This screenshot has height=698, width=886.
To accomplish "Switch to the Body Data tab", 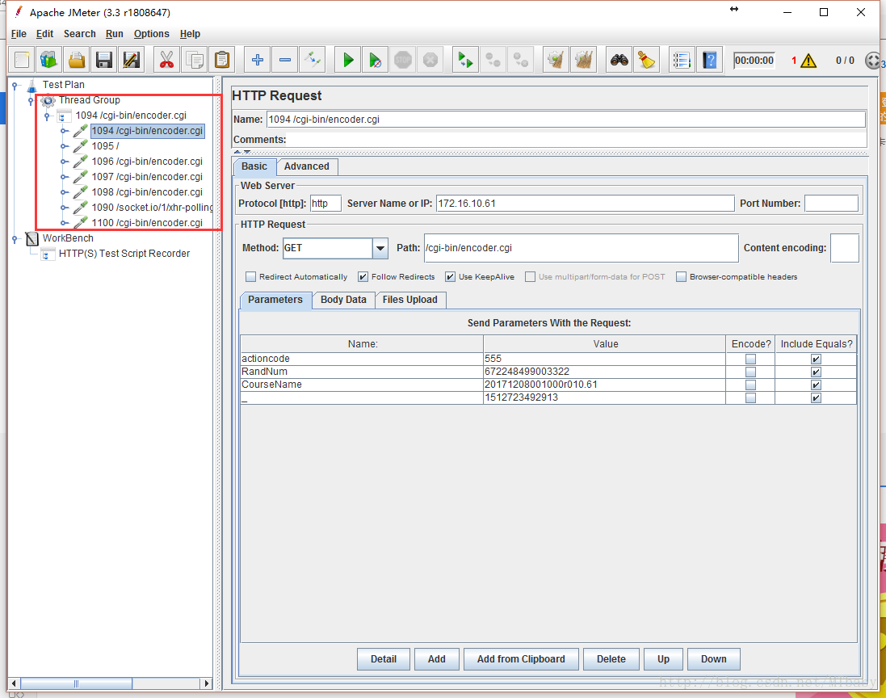I will (x=343, y=300).
